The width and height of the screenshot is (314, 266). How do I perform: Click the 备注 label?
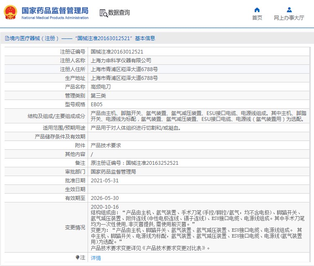(x=80, y=163)
